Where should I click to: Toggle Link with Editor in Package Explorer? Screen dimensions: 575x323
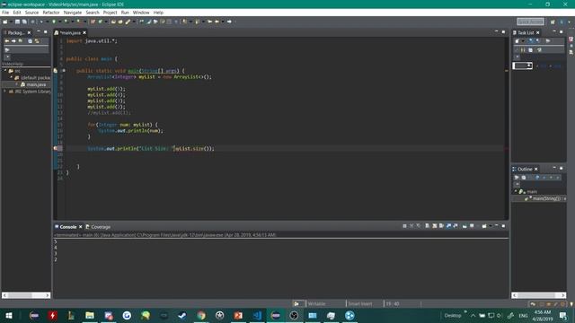(x=37, y=41)
